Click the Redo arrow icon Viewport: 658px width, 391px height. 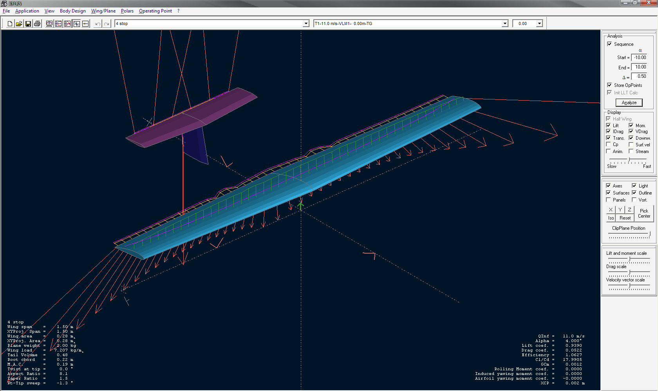(107, 24)
